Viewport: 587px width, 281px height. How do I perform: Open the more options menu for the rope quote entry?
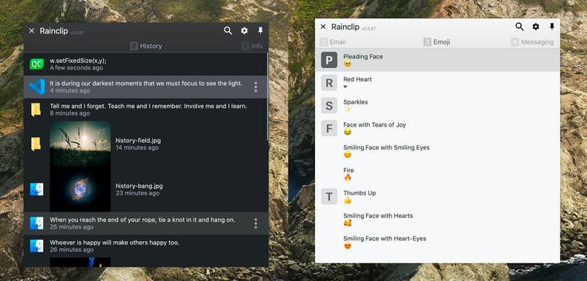click(256, 223)
